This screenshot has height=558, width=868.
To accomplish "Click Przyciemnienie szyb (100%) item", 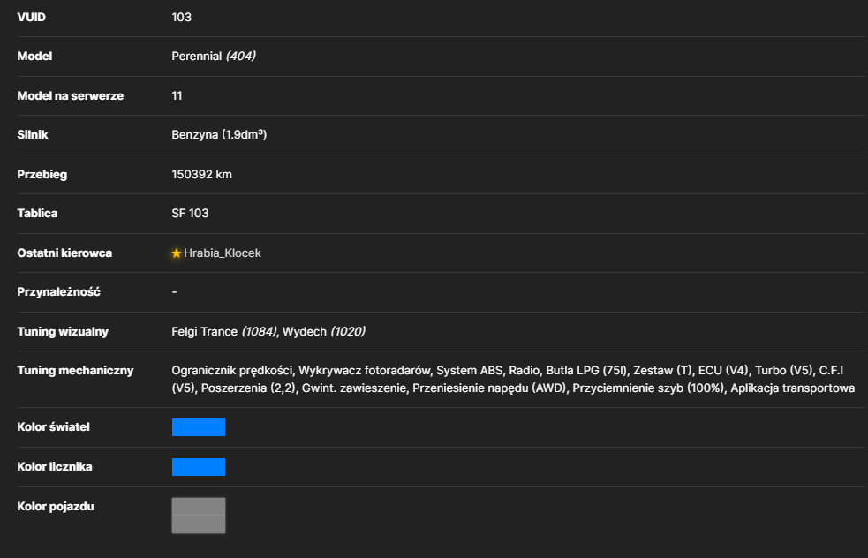I will [x=648, y=388].
